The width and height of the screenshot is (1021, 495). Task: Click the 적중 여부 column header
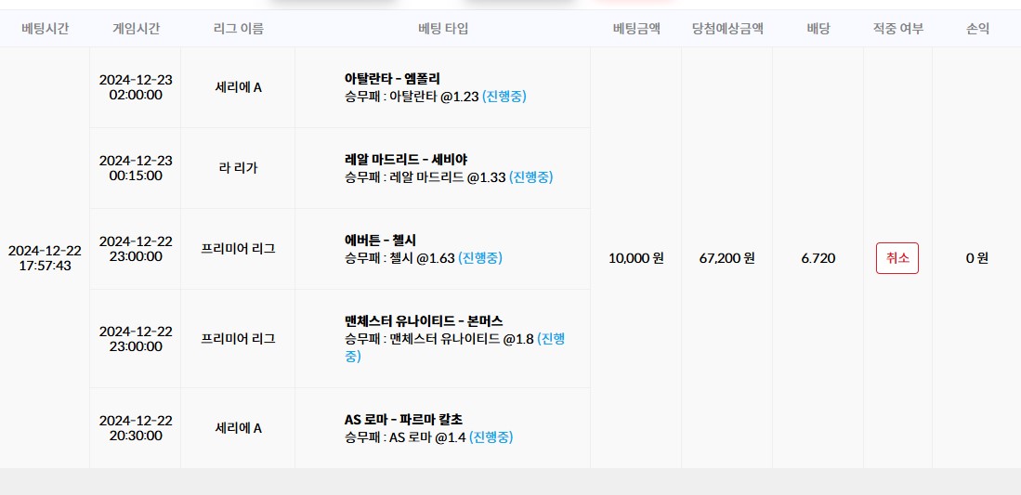coord(898,29)
